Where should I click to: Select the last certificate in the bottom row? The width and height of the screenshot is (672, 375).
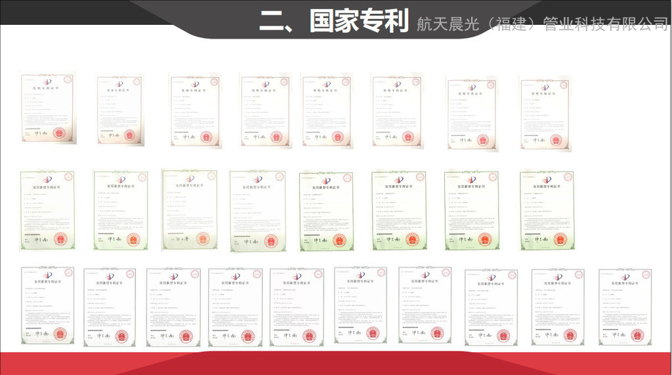(625, 307)
